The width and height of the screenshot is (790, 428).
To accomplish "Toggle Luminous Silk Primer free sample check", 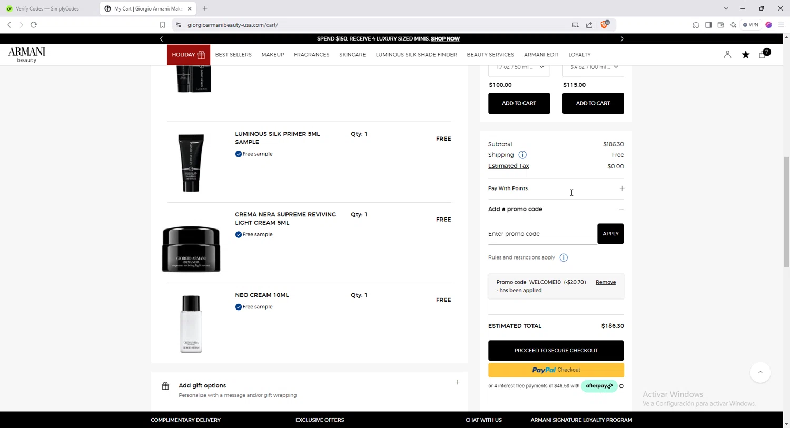I will 239,154.
